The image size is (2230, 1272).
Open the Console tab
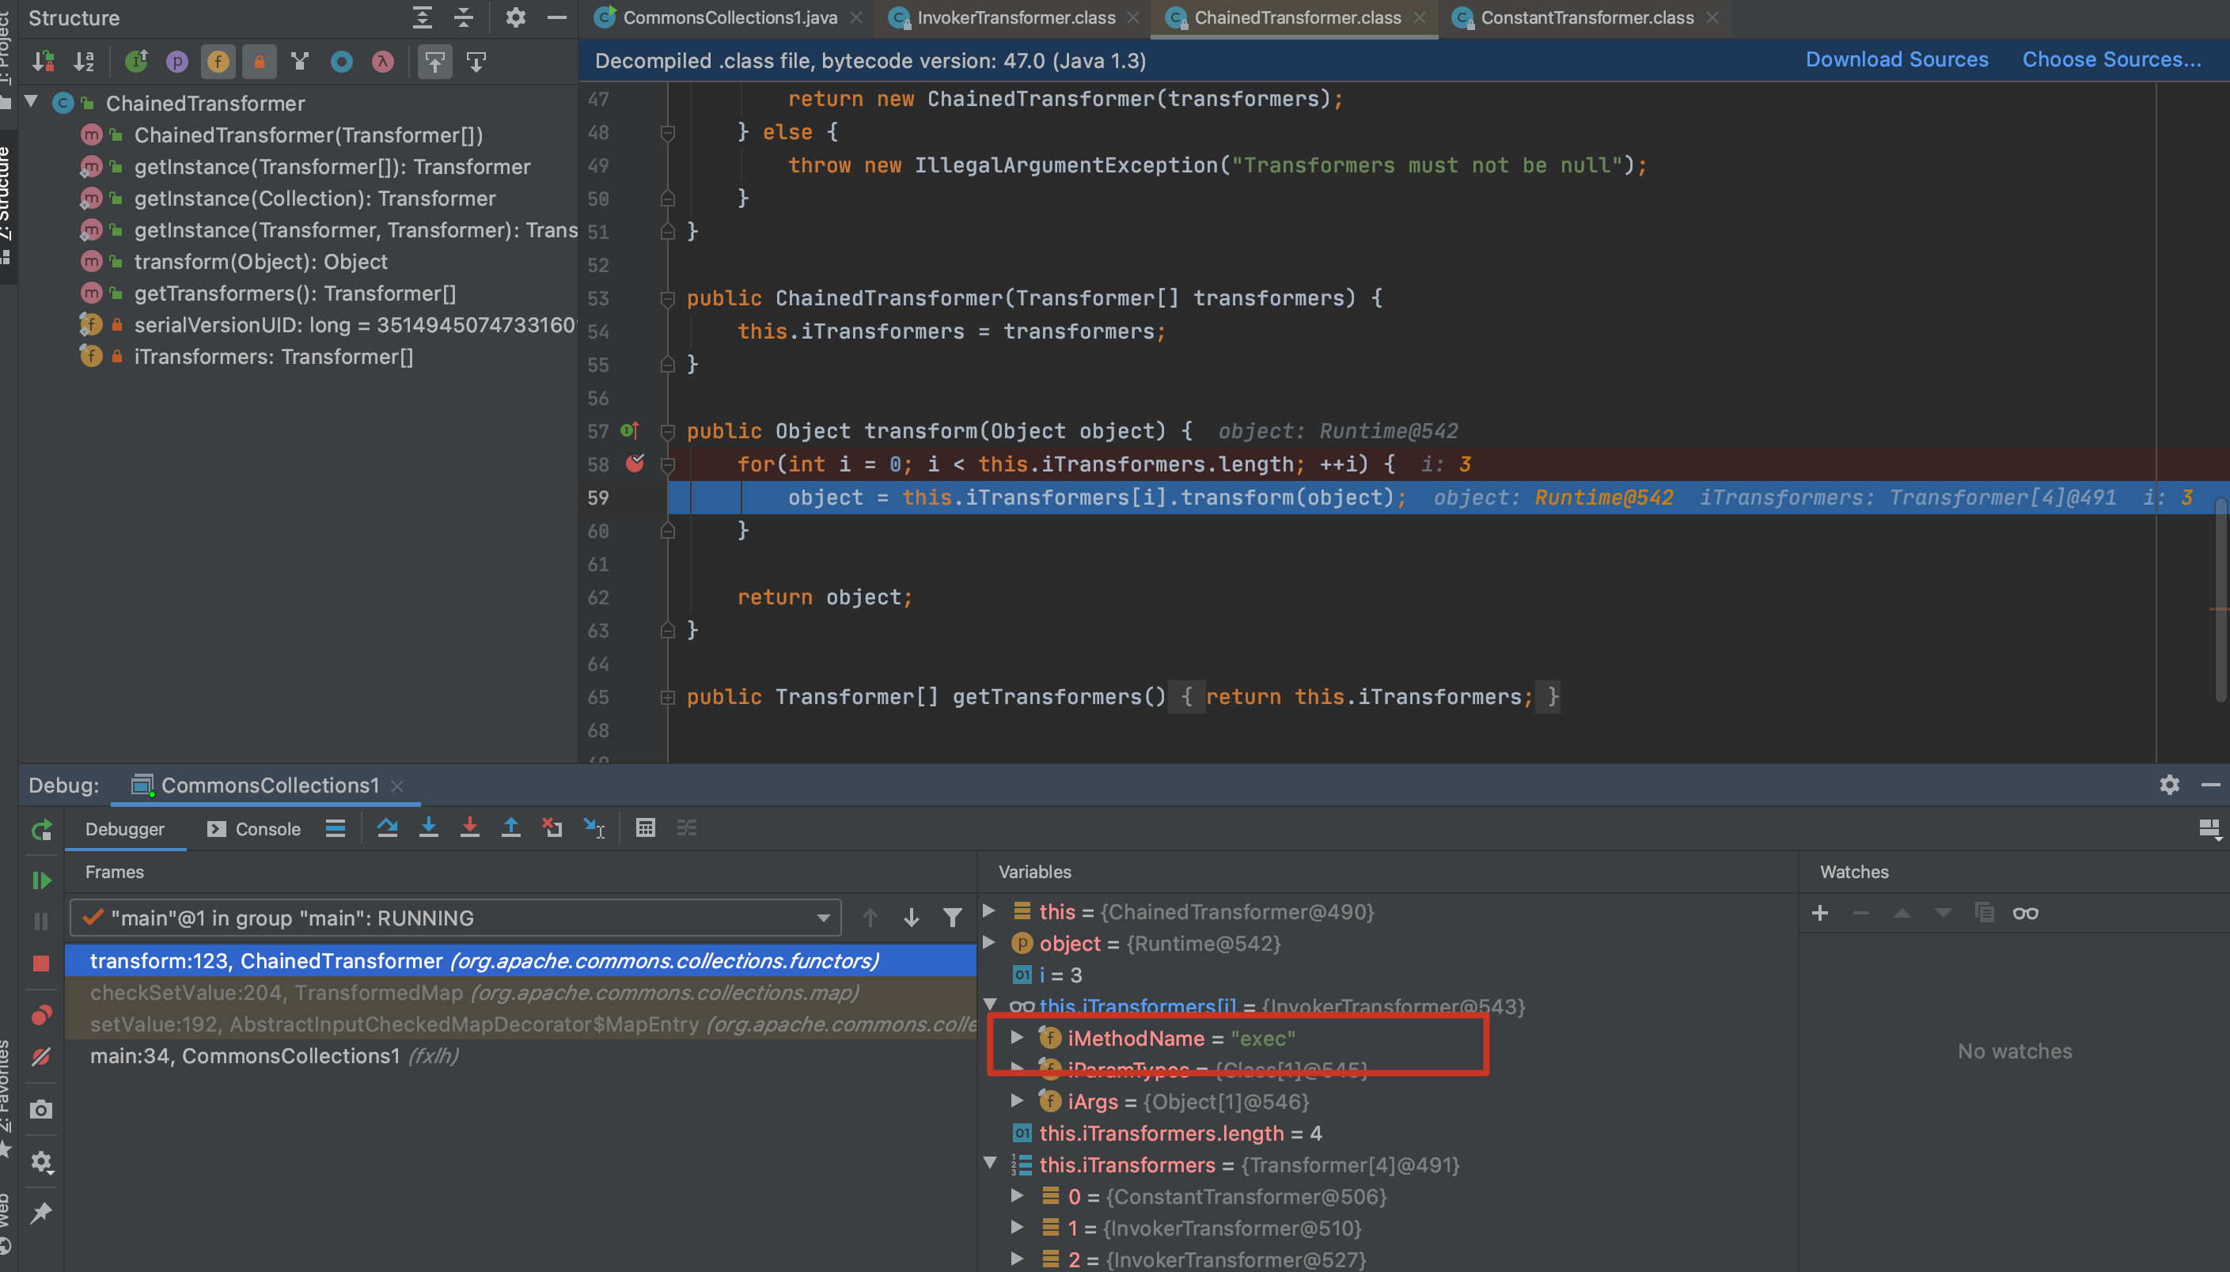pyautogui.click(x=253, y=828)
